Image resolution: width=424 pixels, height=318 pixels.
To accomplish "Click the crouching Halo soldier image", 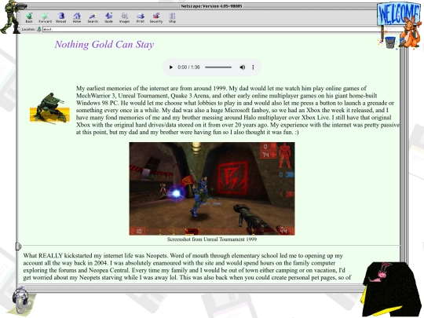I will point(49,108).
